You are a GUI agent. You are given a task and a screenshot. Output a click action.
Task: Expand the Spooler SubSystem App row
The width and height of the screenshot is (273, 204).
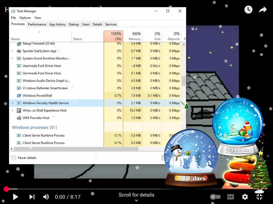point(12,51)
